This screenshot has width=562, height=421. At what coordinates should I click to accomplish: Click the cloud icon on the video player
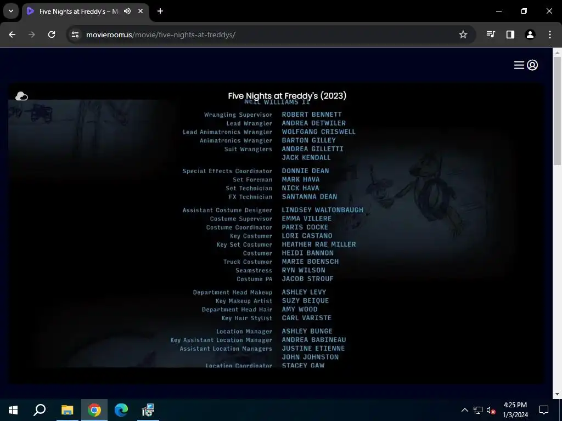21,96
